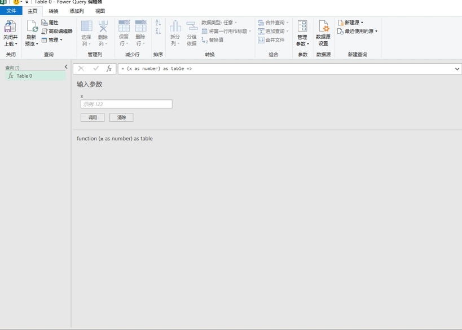Open the 文件 (File) menu
Screen dimensions: 462x330
[x=11, y=11]
